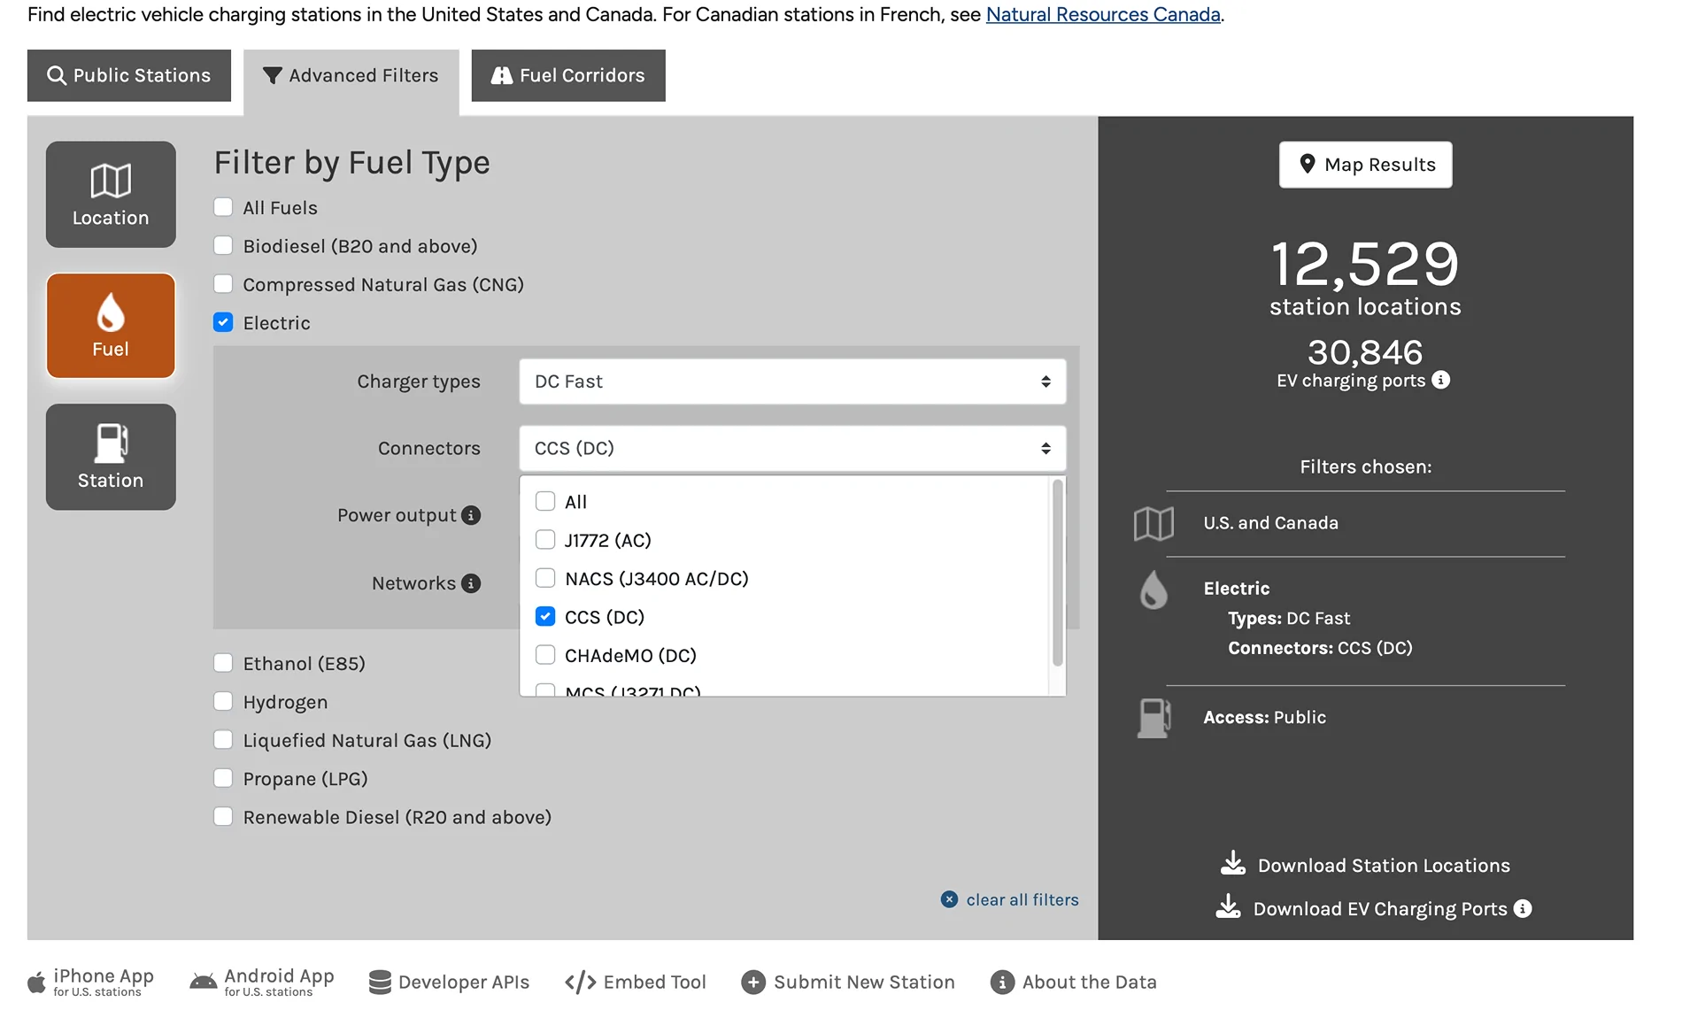Viewport: 1682px width, 1033px height.
Task: Check Compressed Natural Gas (CNG)
Action: click(223, 284)
